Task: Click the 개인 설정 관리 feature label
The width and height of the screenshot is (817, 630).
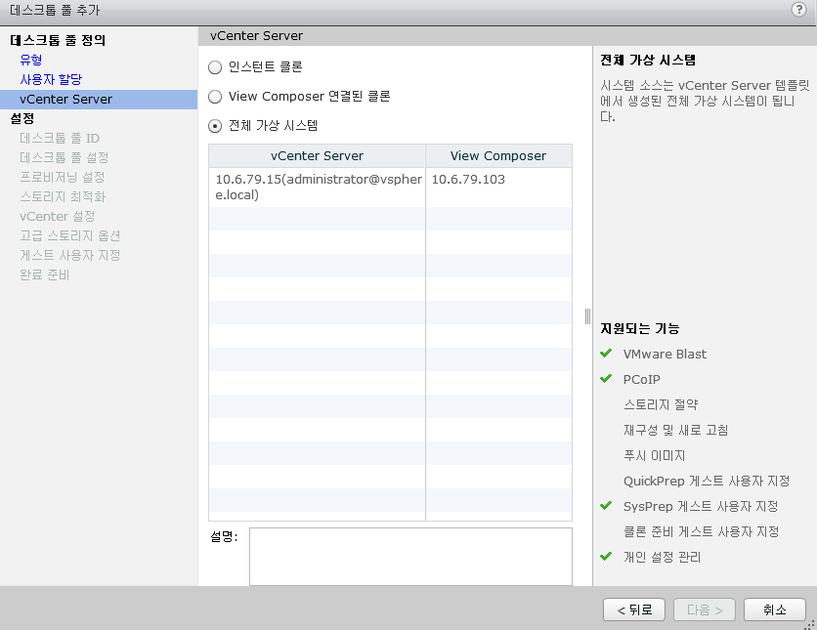Action: [x=663, y=557]
